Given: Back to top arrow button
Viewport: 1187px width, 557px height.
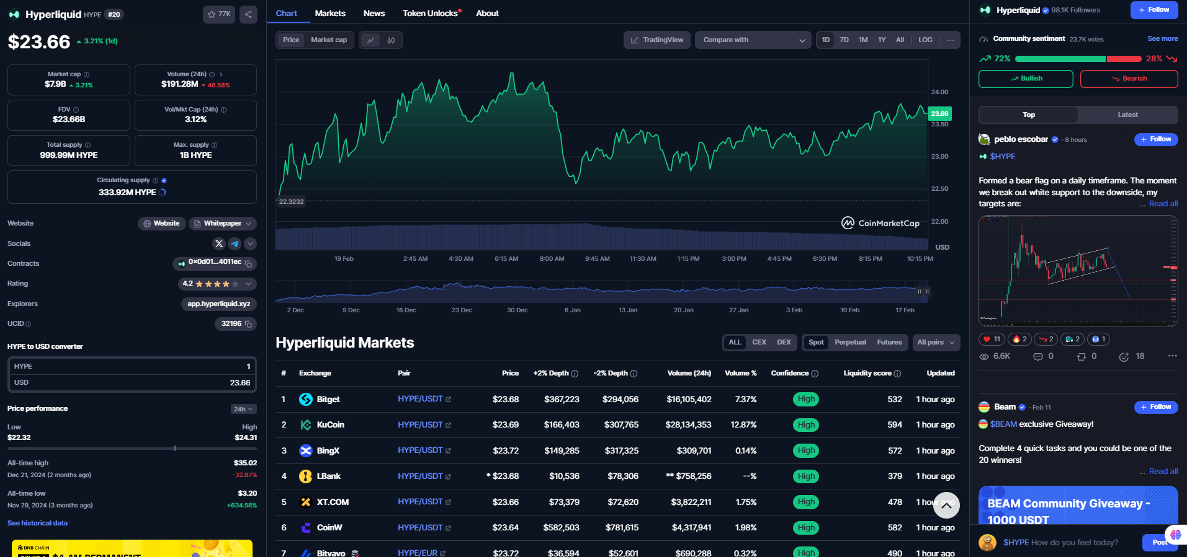Looking at the screenshot, I should (946, 506).
